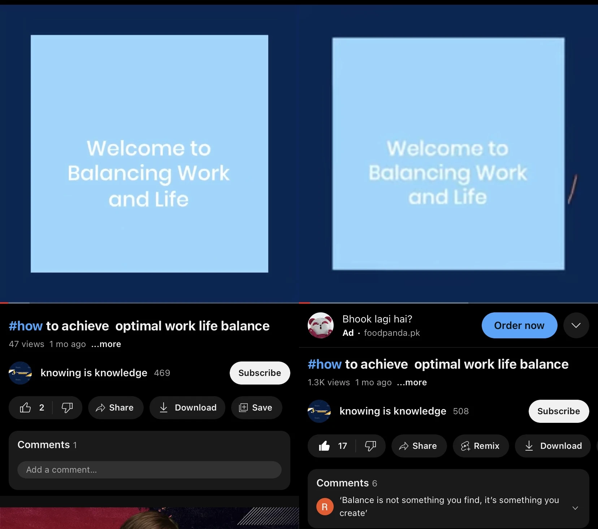Open left knowing is knowledge channel avatar
Screen dimensions: 598x529
coord(20,373)
